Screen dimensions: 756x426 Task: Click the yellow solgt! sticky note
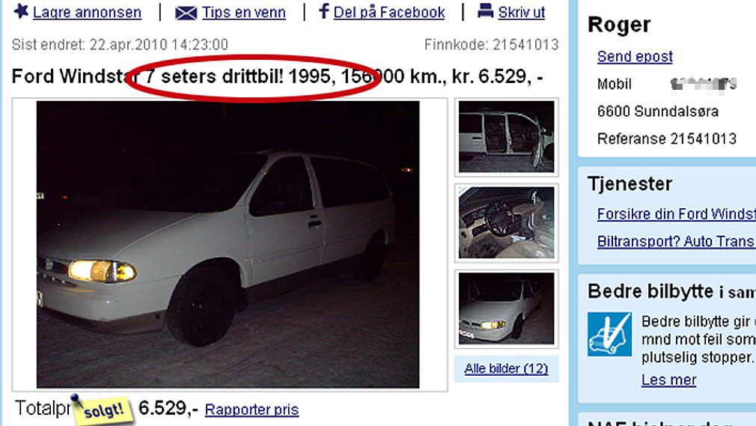click(x=103, y=410)
